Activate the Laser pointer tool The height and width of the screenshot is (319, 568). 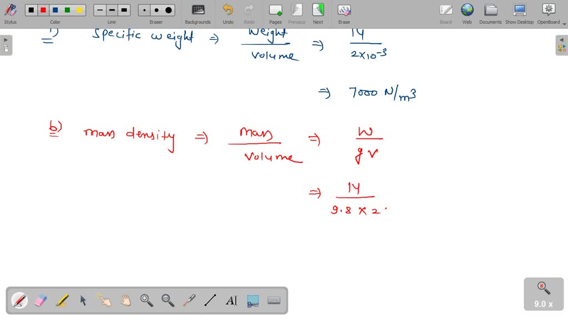189,301
